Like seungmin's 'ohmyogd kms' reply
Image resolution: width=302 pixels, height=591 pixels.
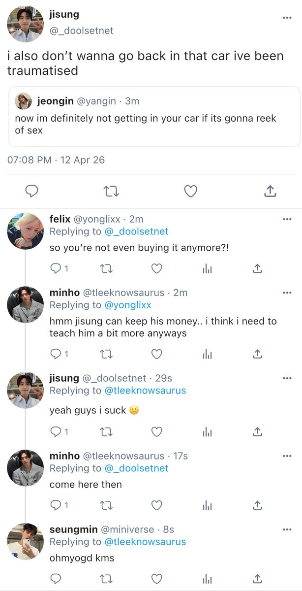pyautogui.click(x=156, y=578)
